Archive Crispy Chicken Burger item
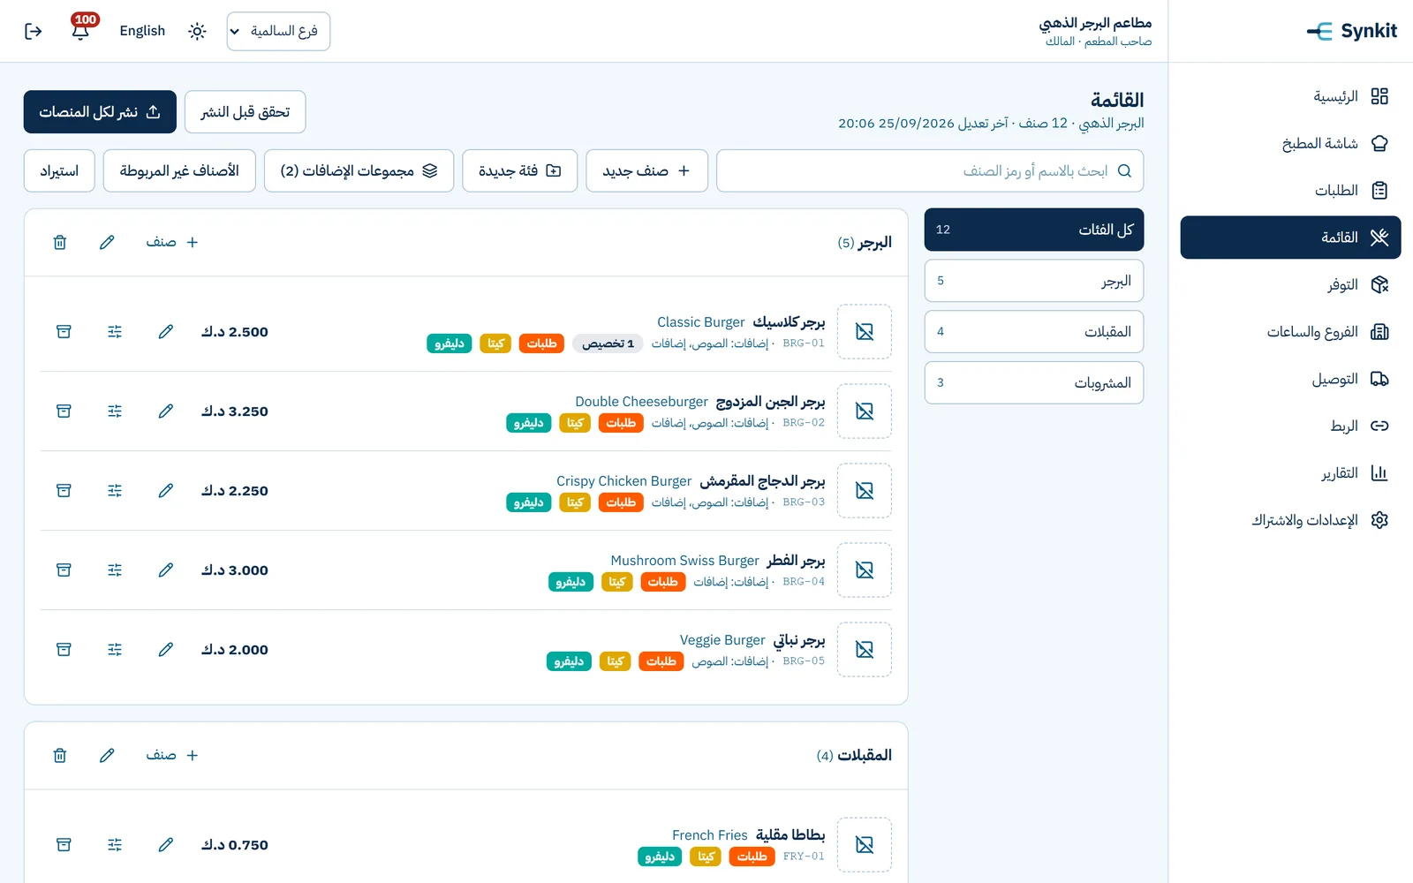The height and width of the screenshot is (883, 1413). pyautogui.click(x=64, y=491)
